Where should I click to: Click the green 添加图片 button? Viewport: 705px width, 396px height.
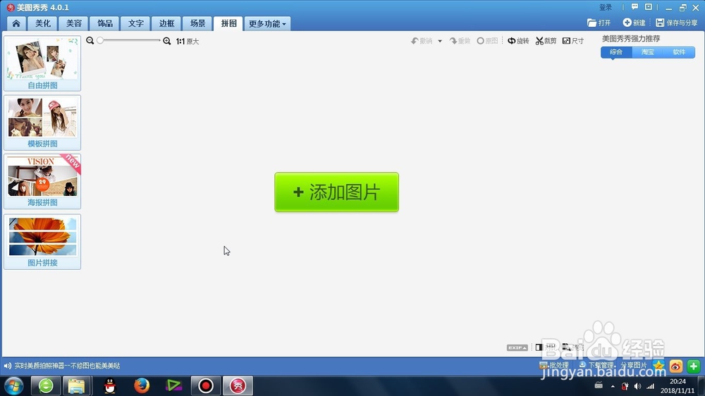click(337, 192)
